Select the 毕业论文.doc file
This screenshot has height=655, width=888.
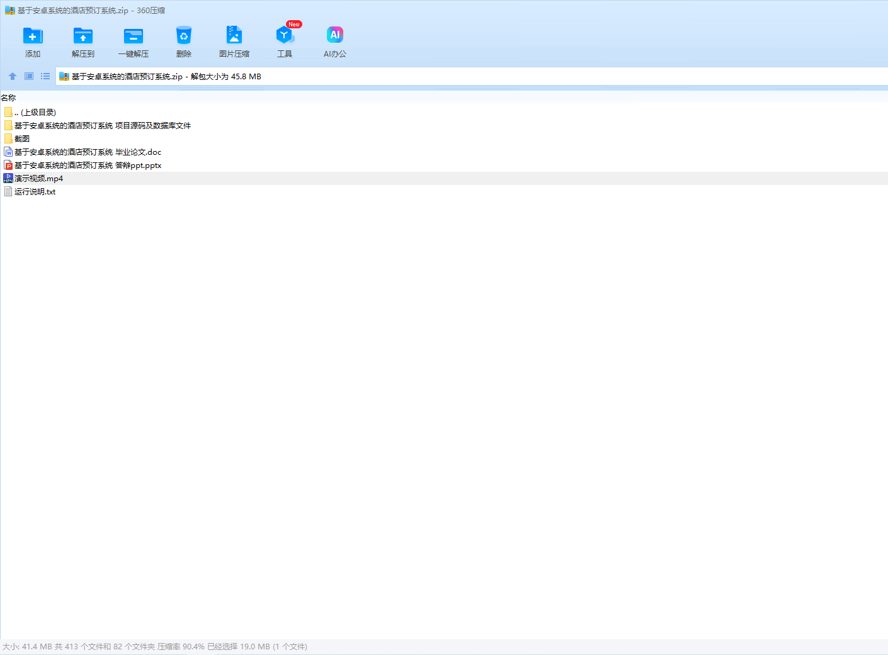click(444, 152)
